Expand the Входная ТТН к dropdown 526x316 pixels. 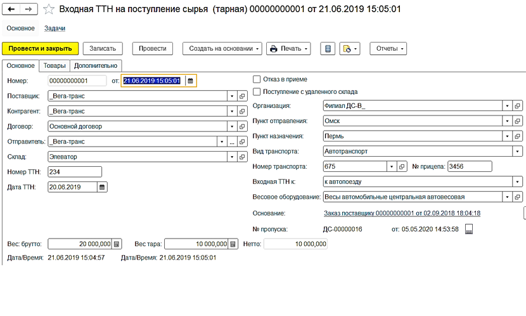pyautogui.click(x=517, y=181)
